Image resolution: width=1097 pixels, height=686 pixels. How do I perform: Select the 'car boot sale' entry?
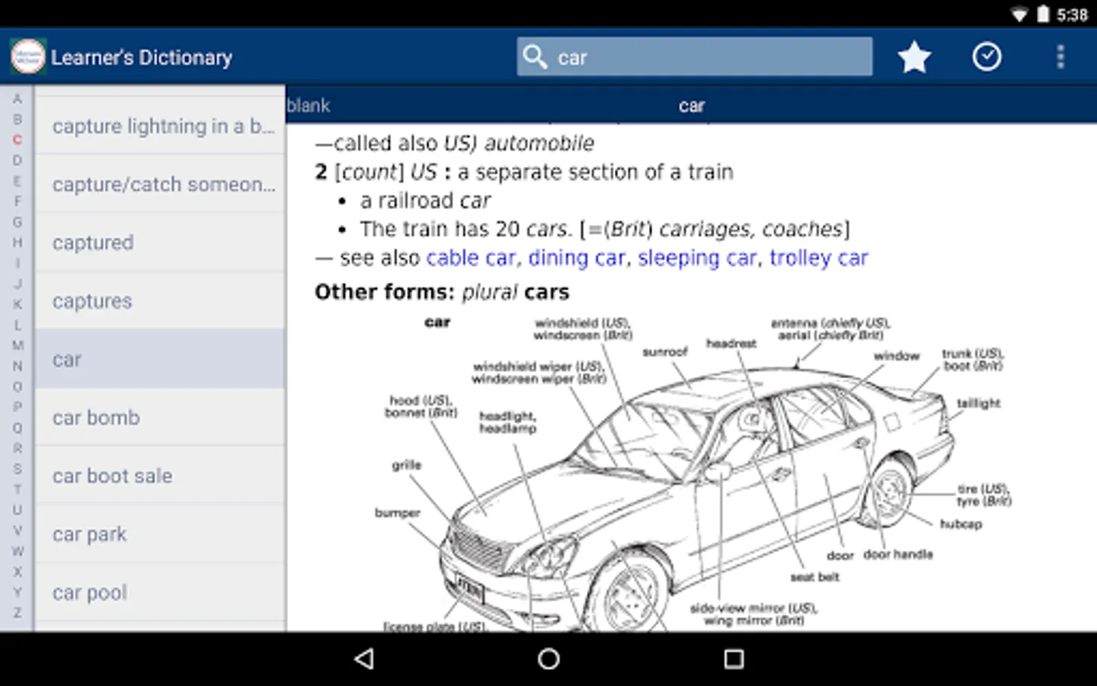(x=160, y=476)
